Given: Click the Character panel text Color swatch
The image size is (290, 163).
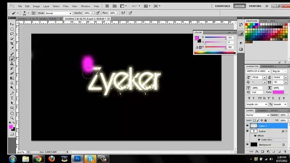Looking at the screenshot, I should (x=278, y=92).
